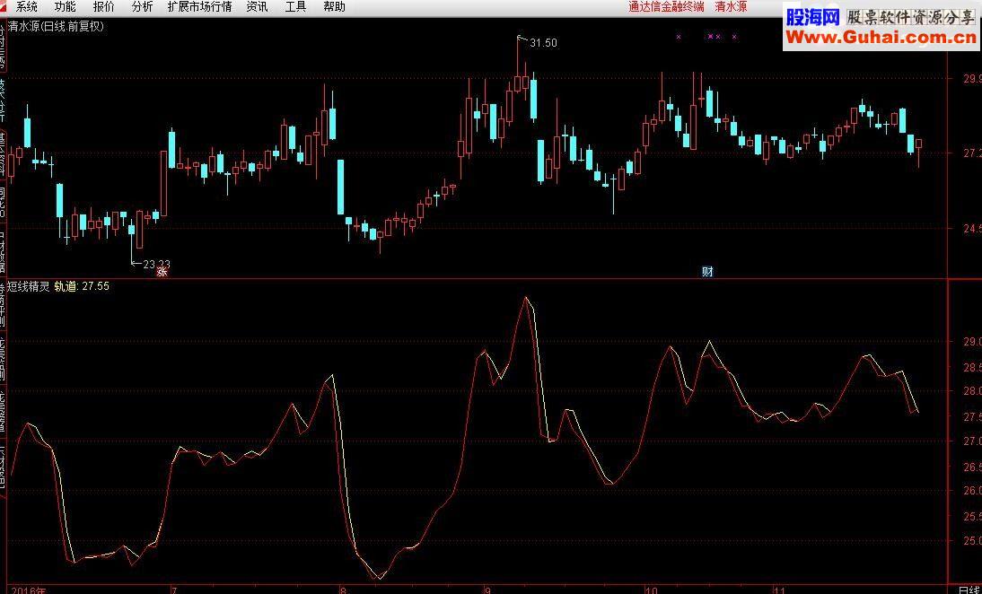Open the 工具 menu
The image size is (982, 594).
295,7
